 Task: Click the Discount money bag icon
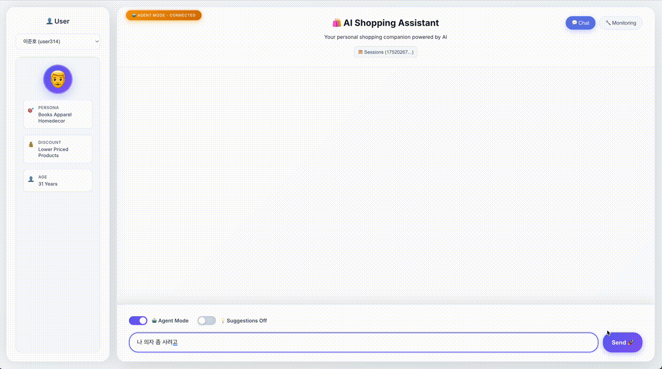click(31, 145)
